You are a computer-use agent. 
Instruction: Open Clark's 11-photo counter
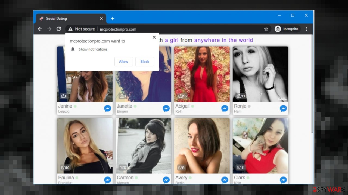[x=241, y=167]
